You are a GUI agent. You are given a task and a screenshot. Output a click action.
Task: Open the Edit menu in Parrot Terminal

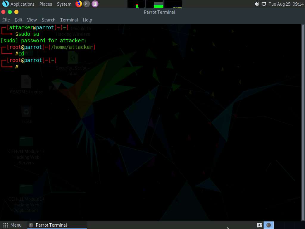[18, 20]
